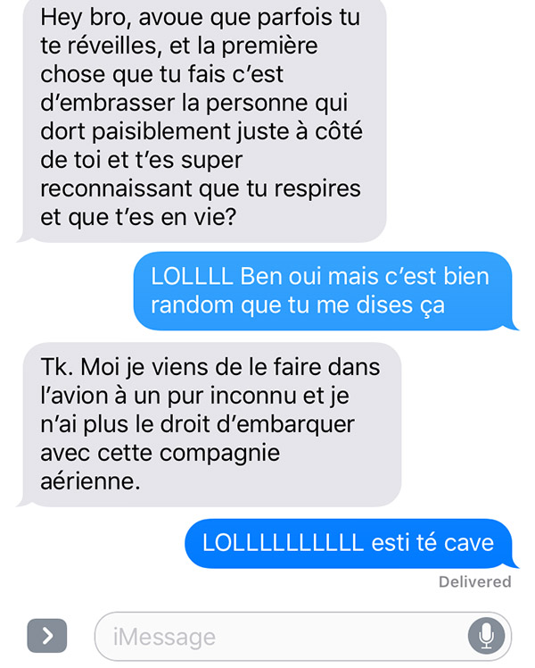Focus the iMessage text input field

[303, 637]
